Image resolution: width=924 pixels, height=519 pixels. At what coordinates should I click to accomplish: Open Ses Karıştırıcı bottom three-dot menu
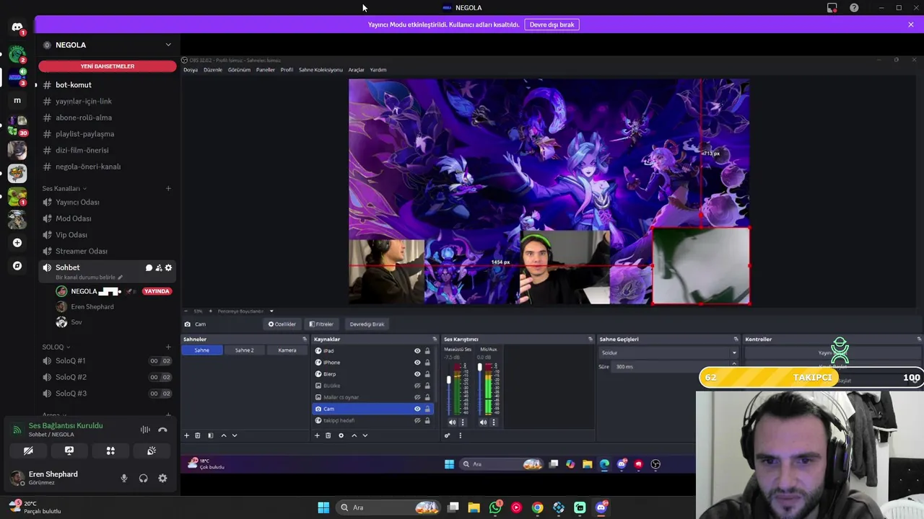(460, 435)
